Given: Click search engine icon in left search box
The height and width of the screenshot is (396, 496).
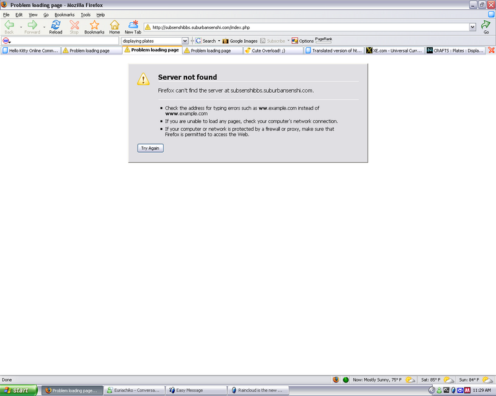Looking at the screenshot, I should pos(6,41).
